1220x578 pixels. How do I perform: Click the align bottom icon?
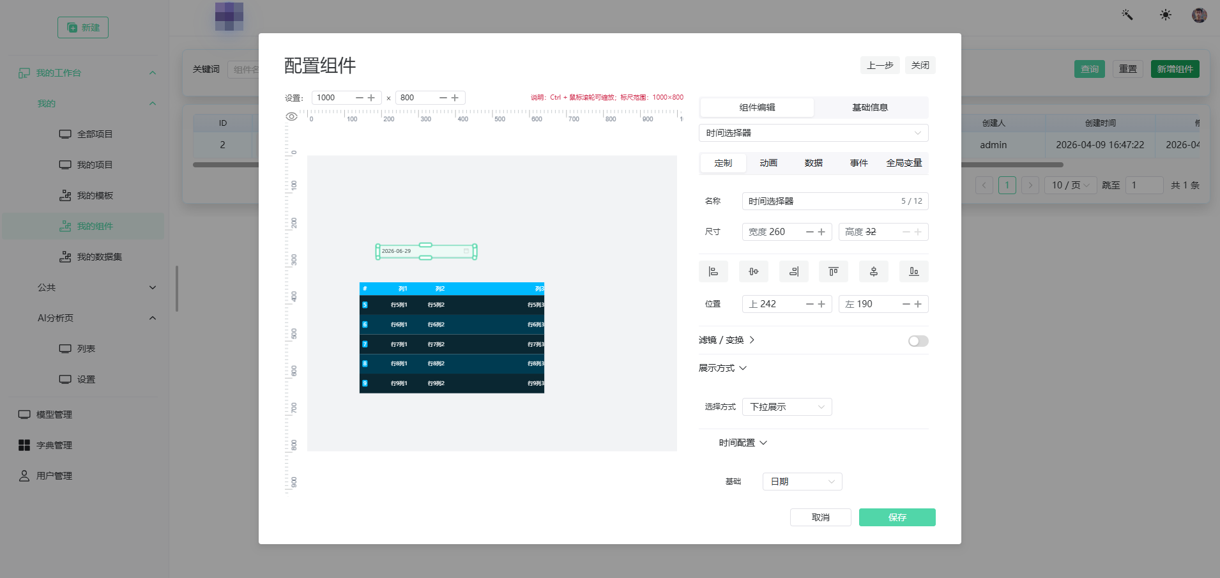(x=914, y=271)
